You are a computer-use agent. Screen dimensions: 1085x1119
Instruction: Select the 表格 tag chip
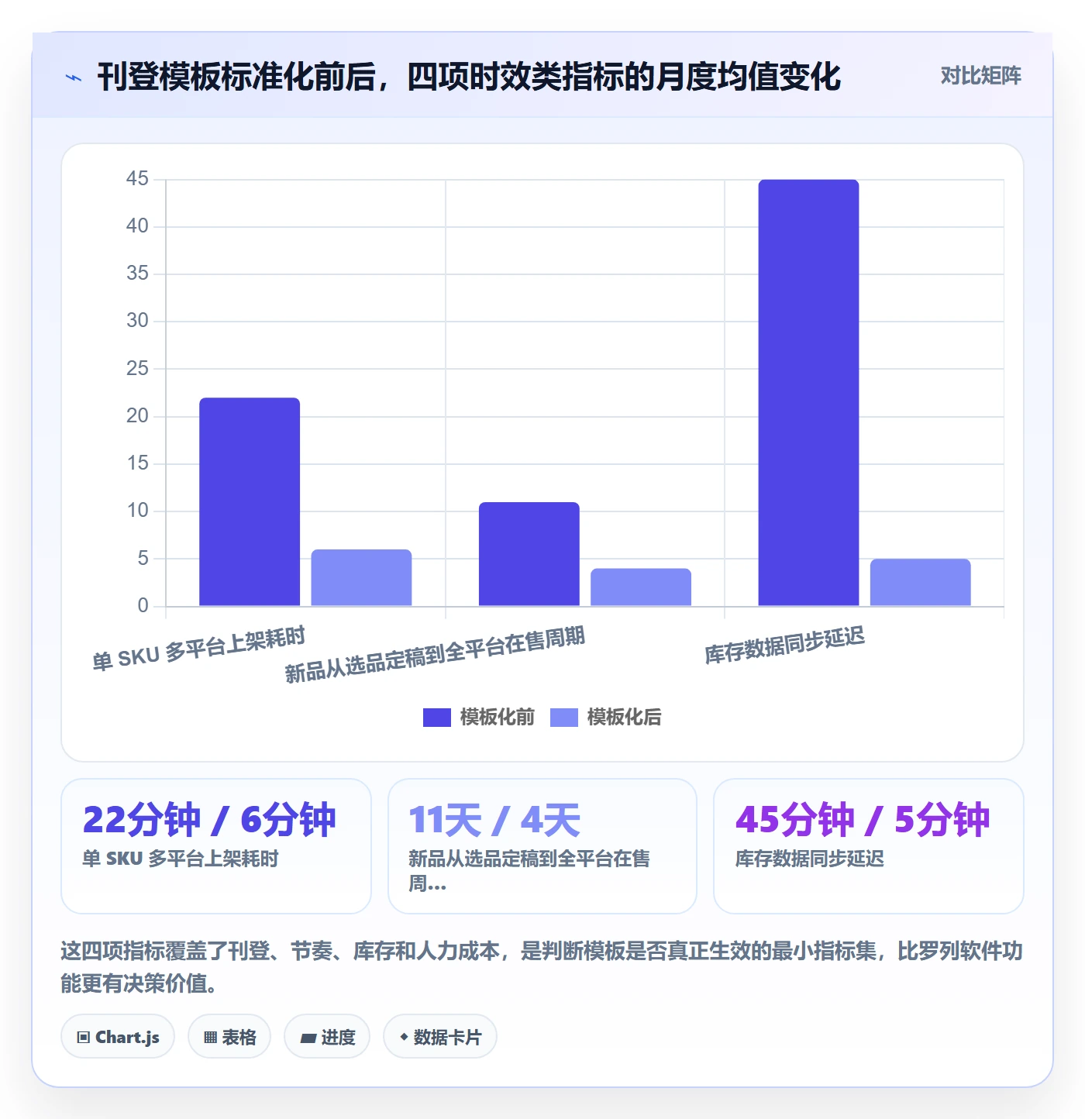pyautogui.click(x=229, y=1037)
